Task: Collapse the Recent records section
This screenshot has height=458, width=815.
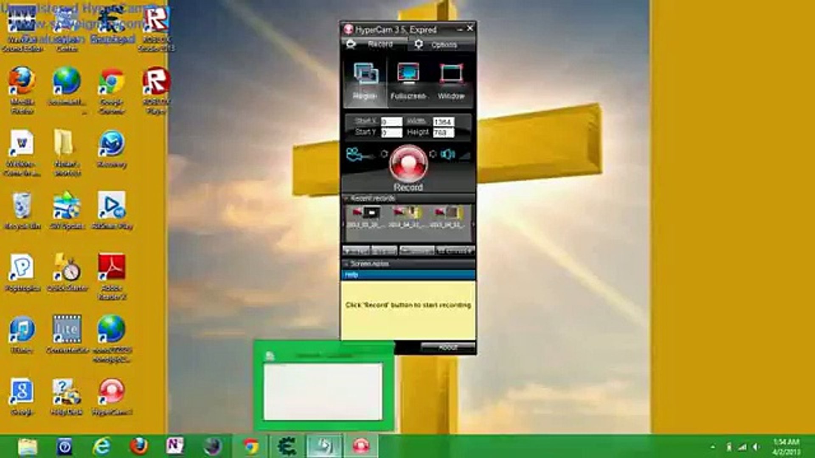Action: coord(346,198)
